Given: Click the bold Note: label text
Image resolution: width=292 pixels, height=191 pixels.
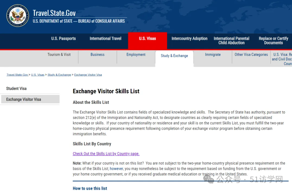Looking at the screenshot, I should pyautogui.click(x=77, y=163).
